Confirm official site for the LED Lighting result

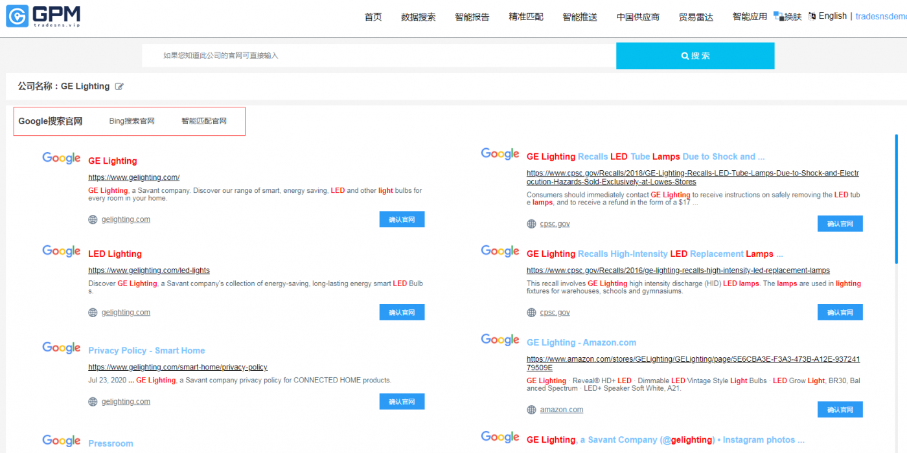tap(402, 313)
